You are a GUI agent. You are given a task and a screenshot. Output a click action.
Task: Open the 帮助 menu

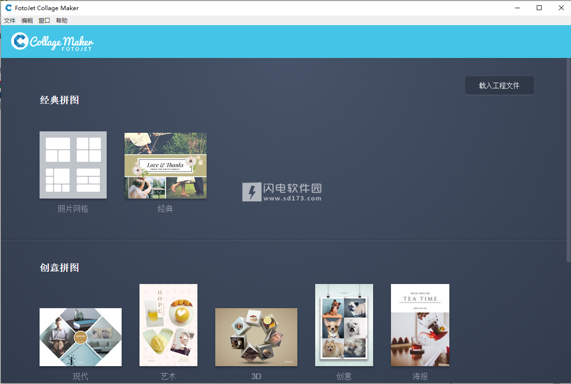(62, 21)
